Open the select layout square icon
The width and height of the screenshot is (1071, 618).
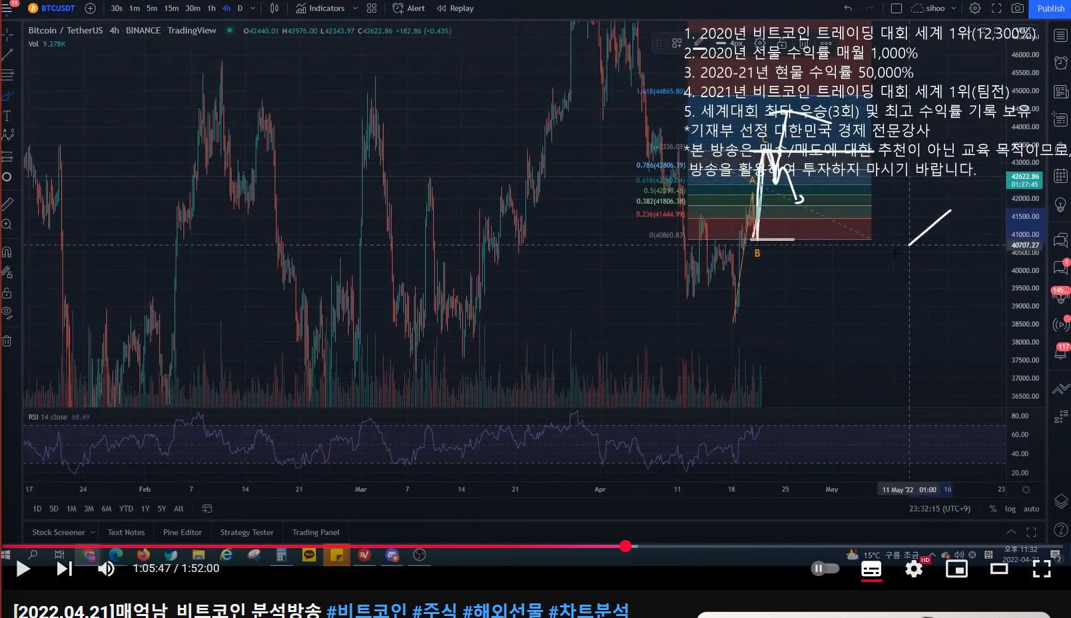(x=896, y=9)
